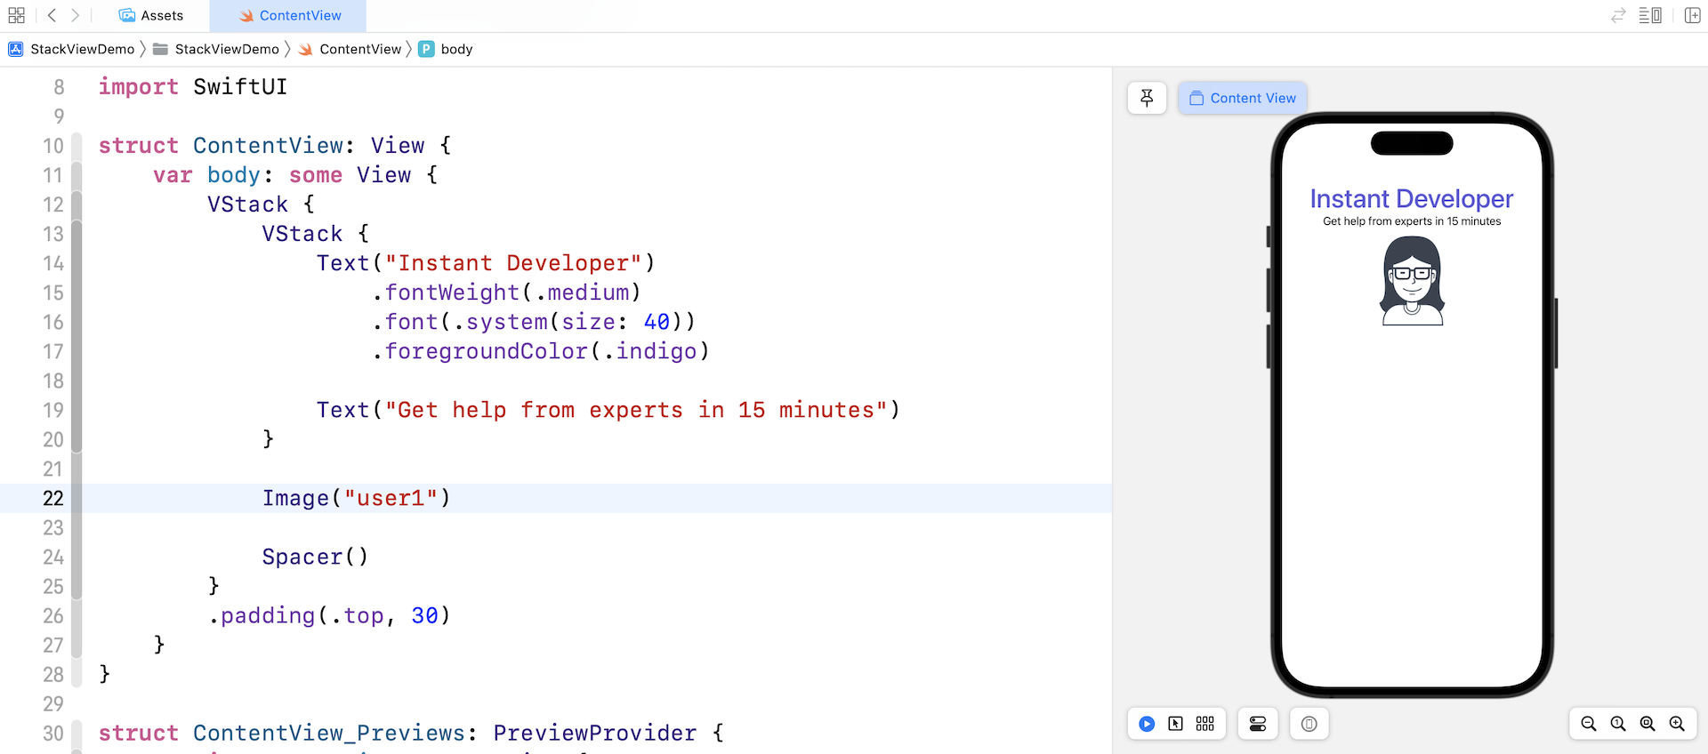Click the .fontWeight(.medium) modifier
This screenshot has height=754, width=1708.
point(506,293)
